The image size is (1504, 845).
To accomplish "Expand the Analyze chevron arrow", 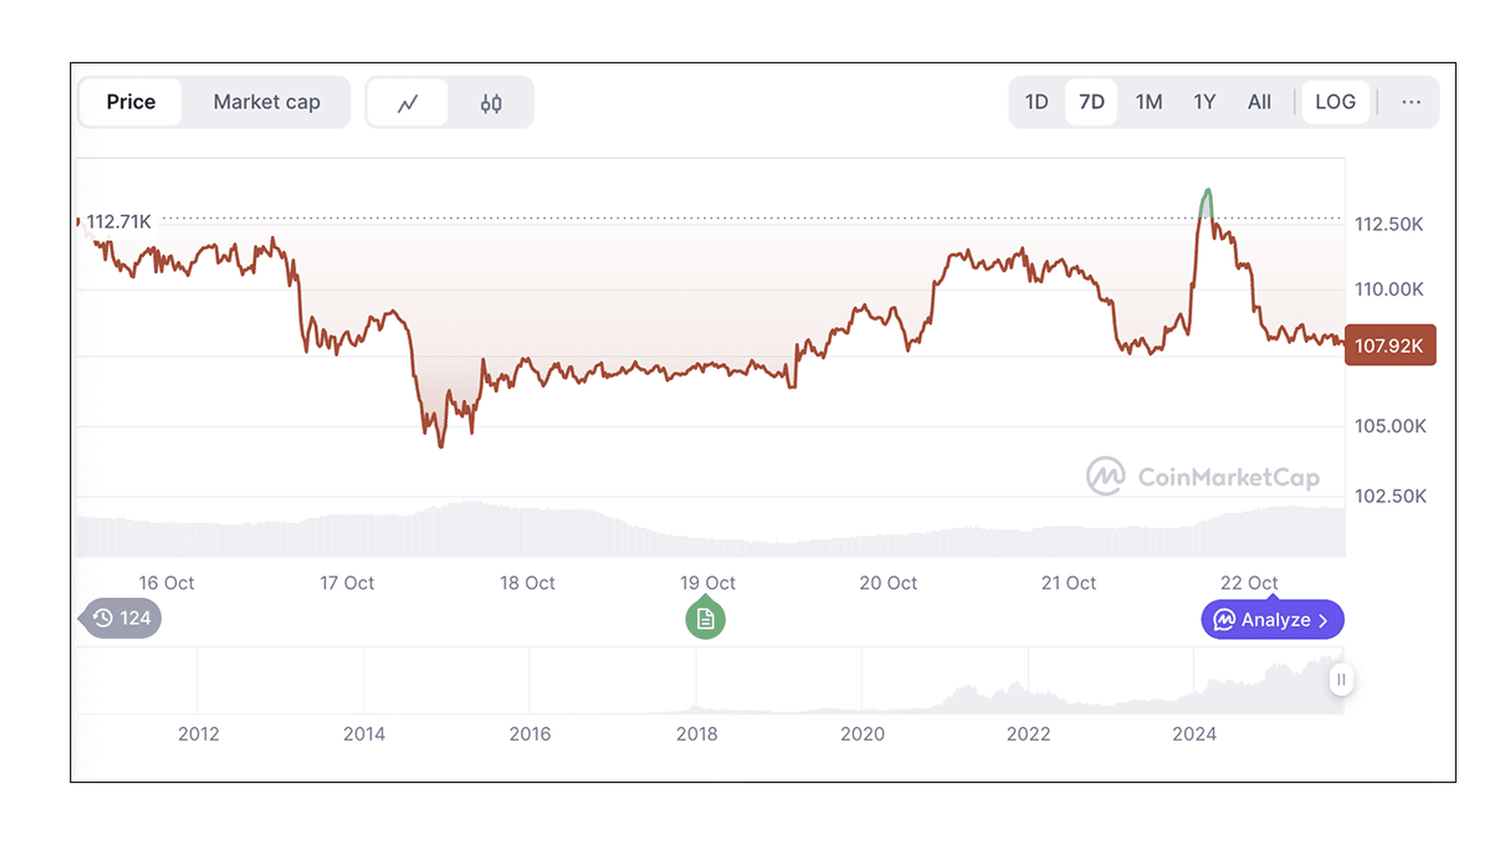I will [1323, 620].
